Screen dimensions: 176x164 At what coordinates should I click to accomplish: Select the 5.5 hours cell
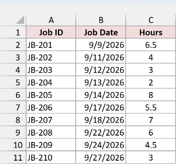click(151, 107)
